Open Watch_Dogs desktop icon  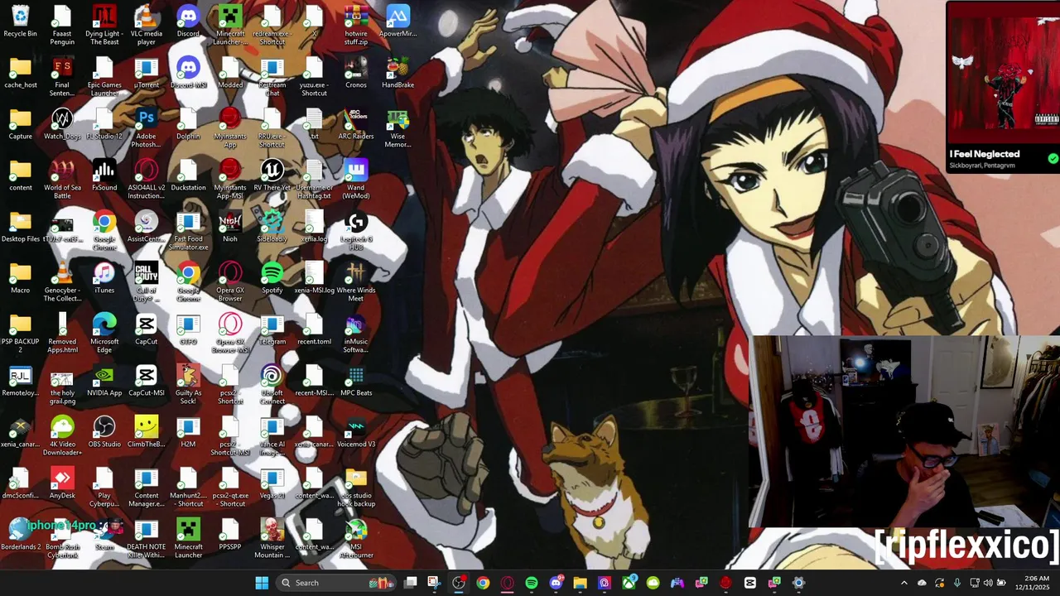pos(62,124)
